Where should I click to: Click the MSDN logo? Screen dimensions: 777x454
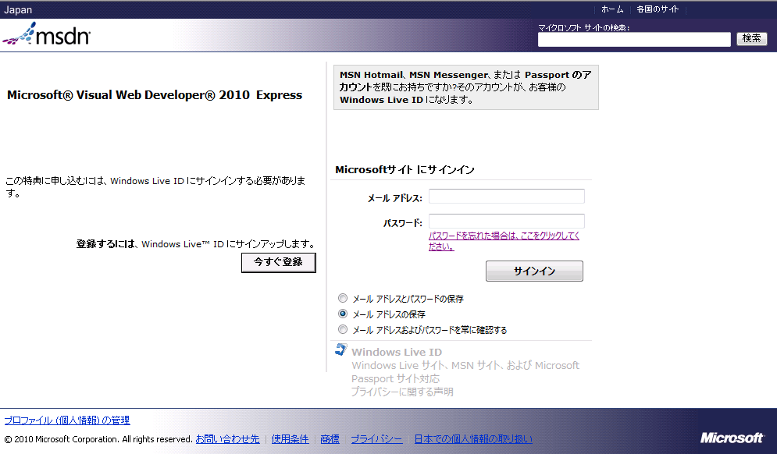pos(47,34)
